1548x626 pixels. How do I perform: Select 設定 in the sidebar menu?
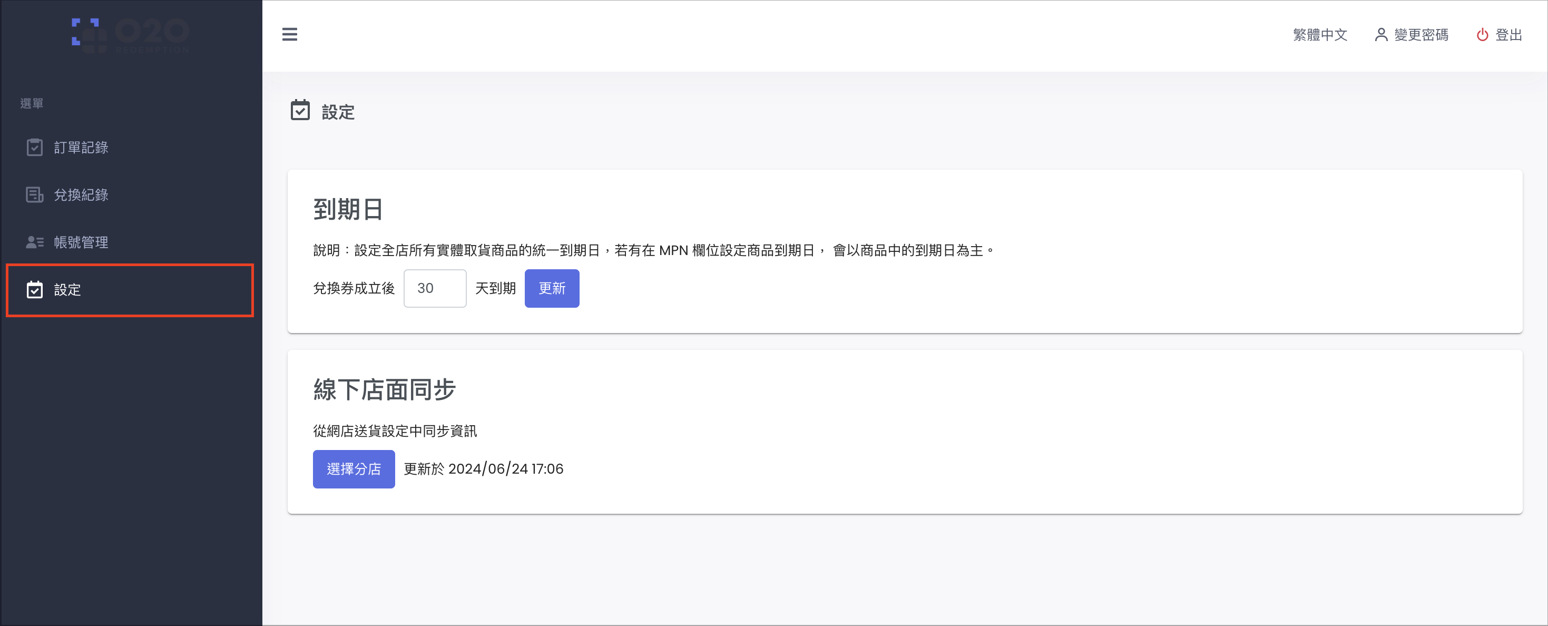coord(130,290)
